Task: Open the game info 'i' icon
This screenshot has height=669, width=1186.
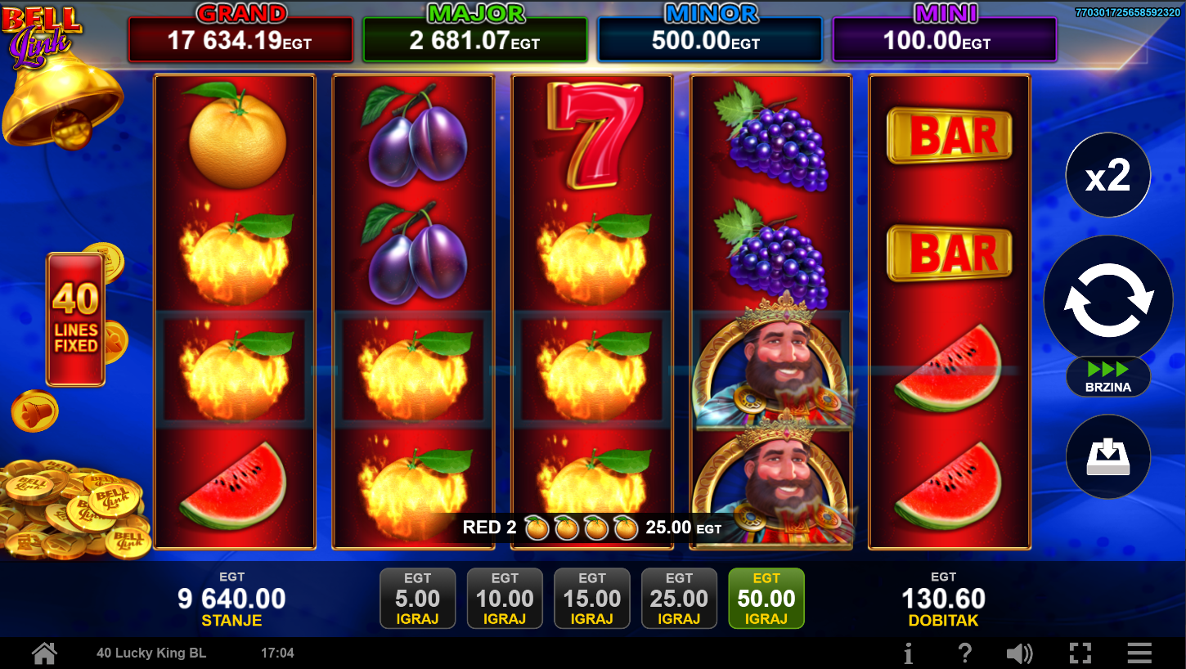Action: coord(908,653)
